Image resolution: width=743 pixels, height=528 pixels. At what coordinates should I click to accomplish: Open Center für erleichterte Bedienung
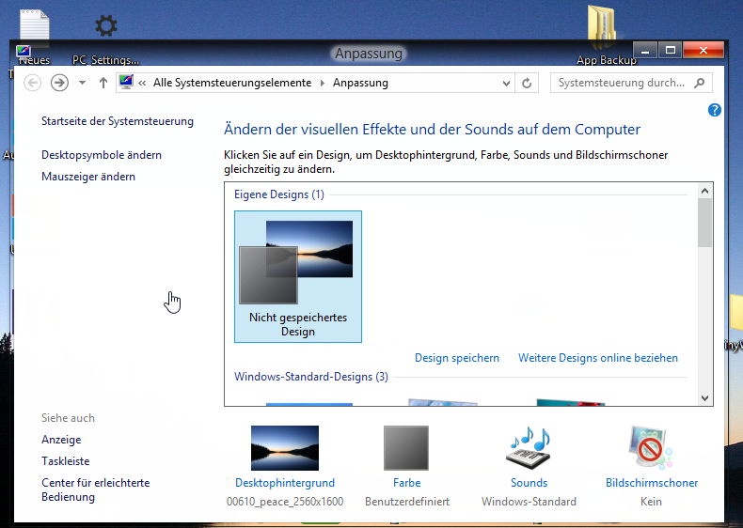coord(96,489)
